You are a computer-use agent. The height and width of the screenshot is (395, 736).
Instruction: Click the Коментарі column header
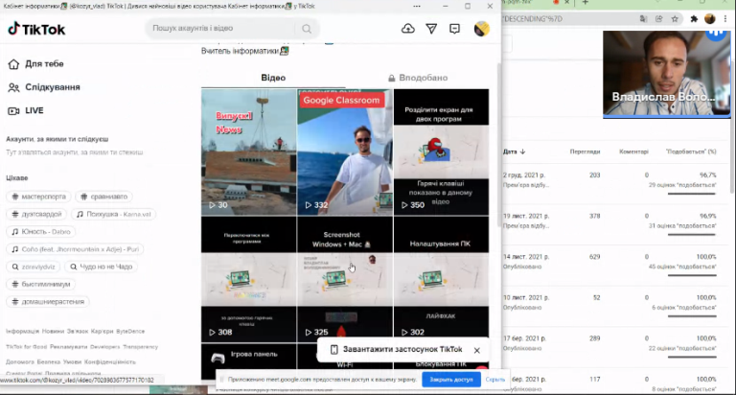pos(633,151)
